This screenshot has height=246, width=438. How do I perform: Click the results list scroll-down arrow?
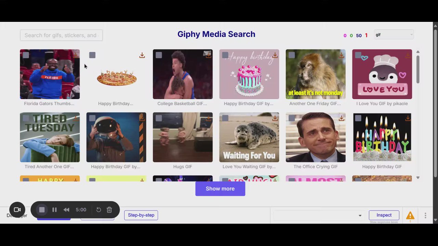pos(418,178)
